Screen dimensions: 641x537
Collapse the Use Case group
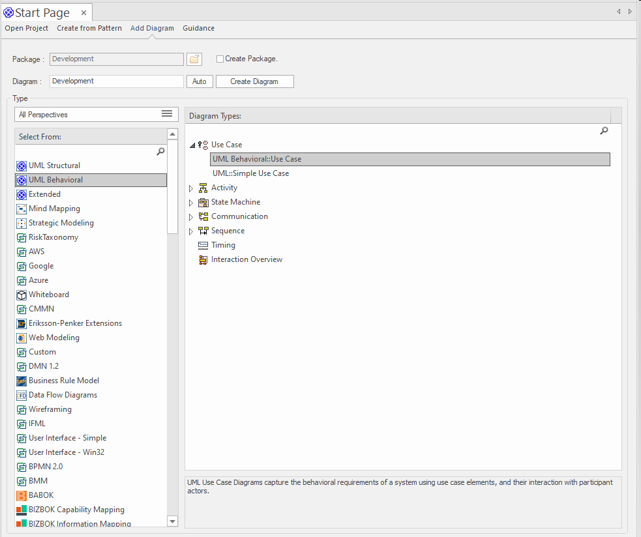click(x=192, y=145)
